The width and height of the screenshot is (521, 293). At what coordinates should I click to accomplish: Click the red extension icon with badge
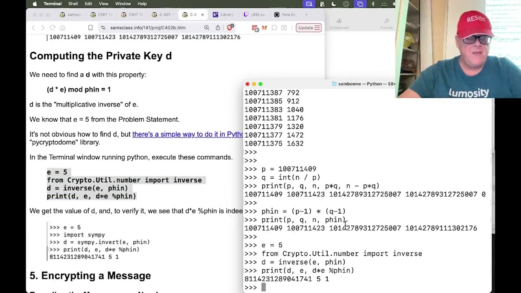pos(255,28)
